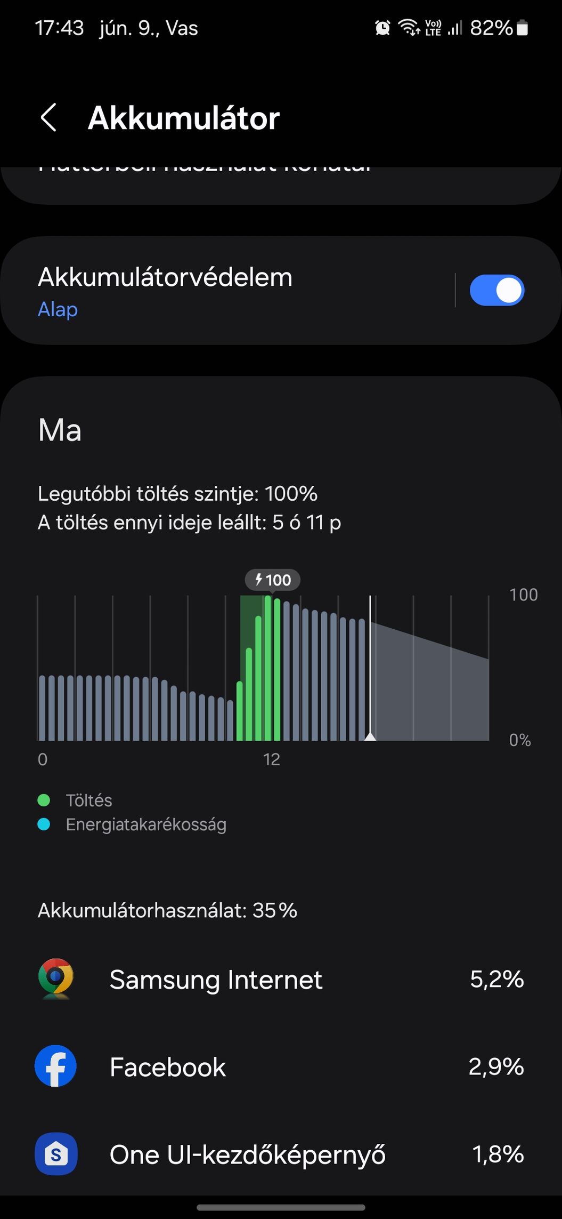562x1219 pixels.
Task: Tap the battery icon in status bar
Action: click(523, 28)
